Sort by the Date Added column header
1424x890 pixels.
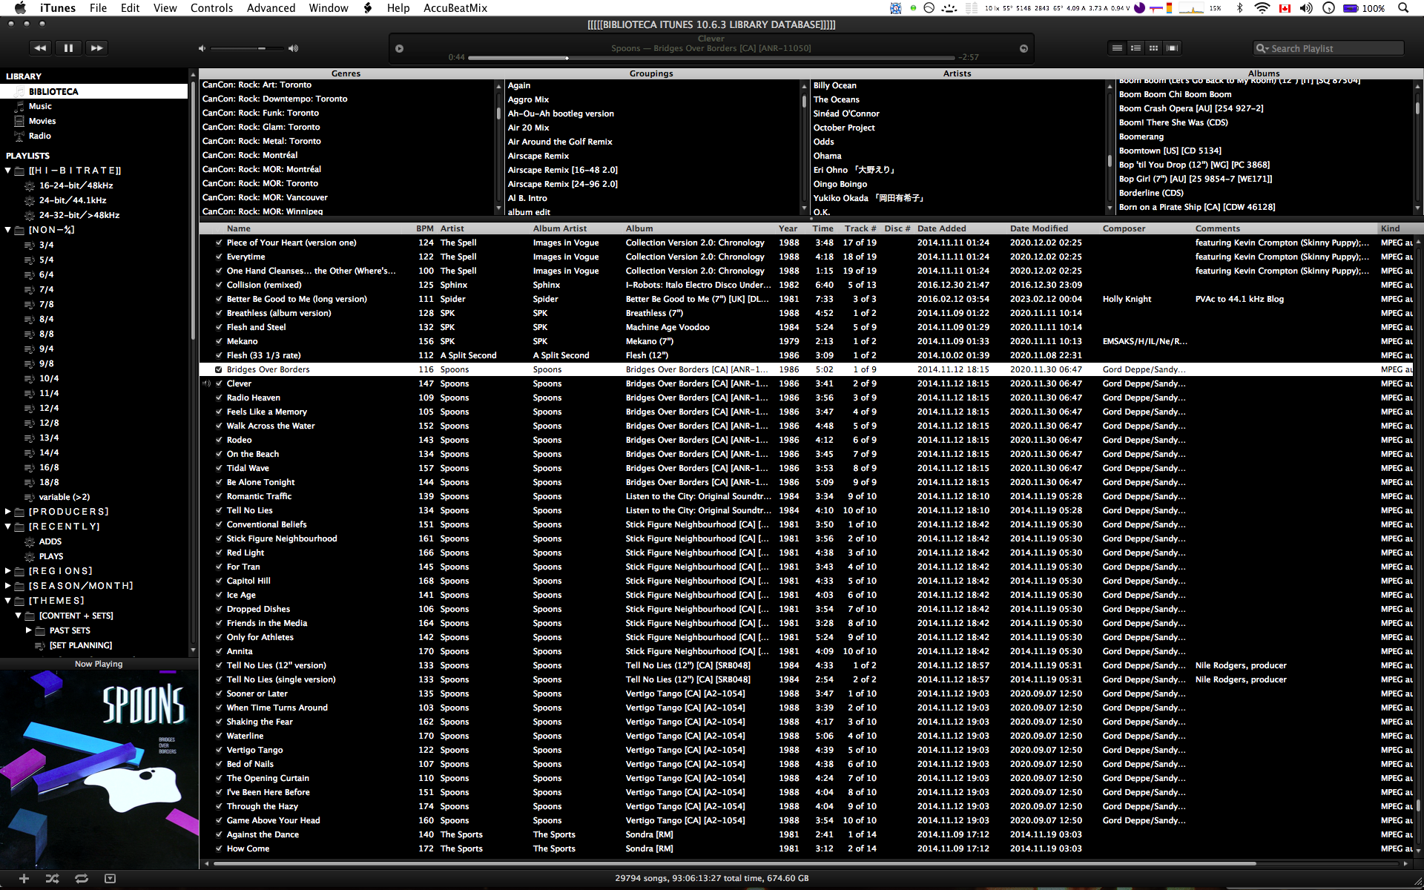(x=960, y=228)
